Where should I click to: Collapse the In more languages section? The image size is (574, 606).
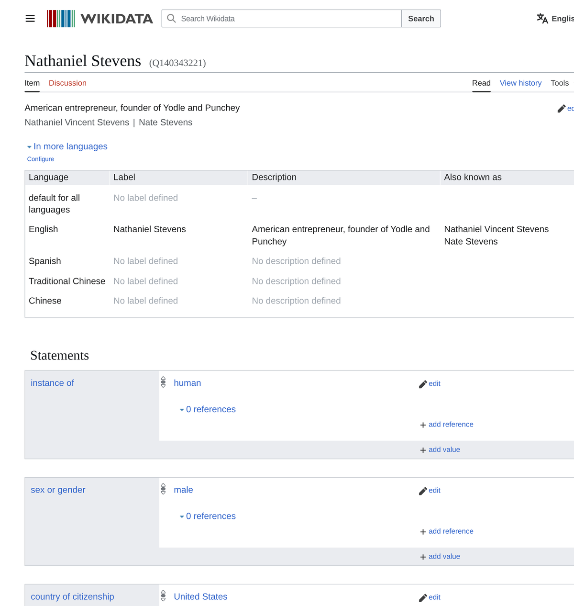67,146
